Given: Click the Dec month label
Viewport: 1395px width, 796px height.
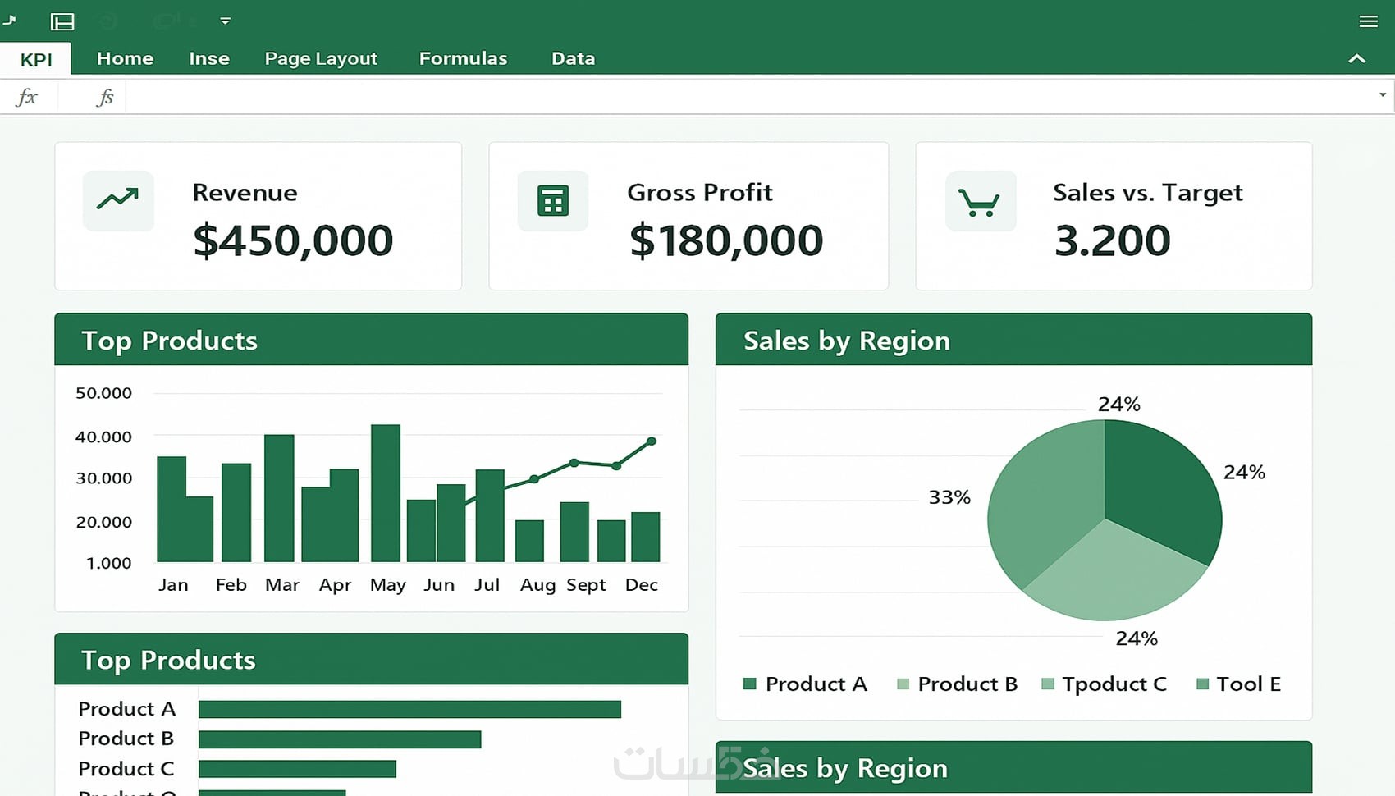Looking at the screenshot, I should (642, 585).
